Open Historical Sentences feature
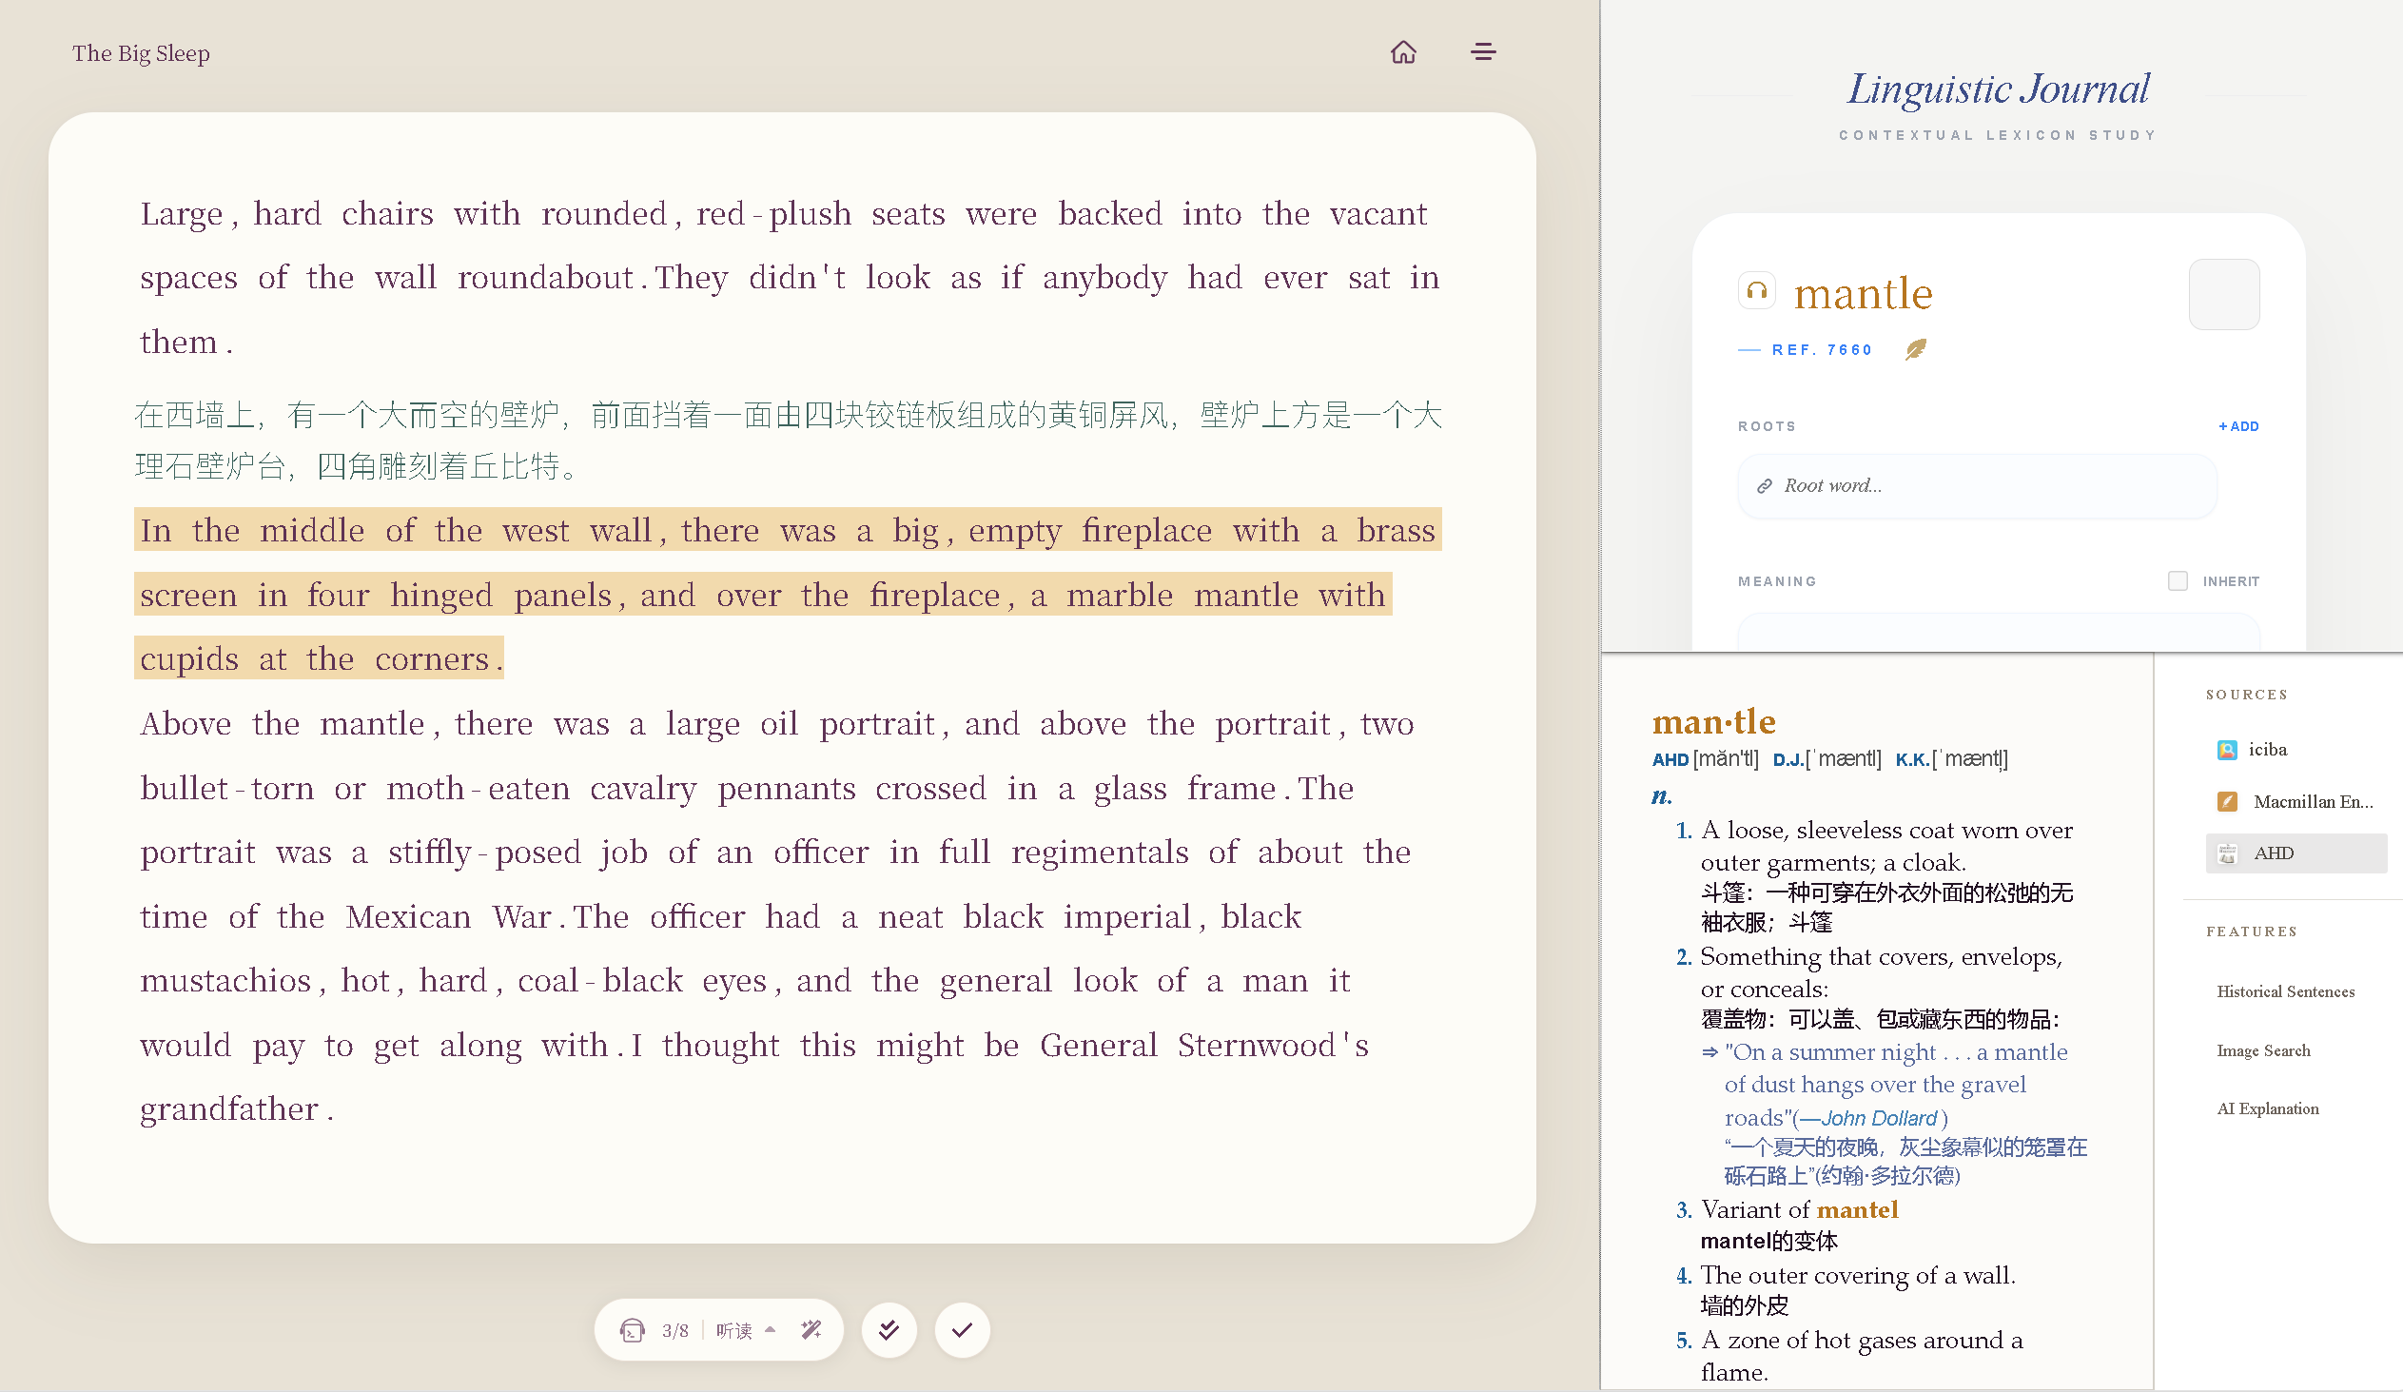This screenshot has width=2403, height=1392. point(2285,991)
